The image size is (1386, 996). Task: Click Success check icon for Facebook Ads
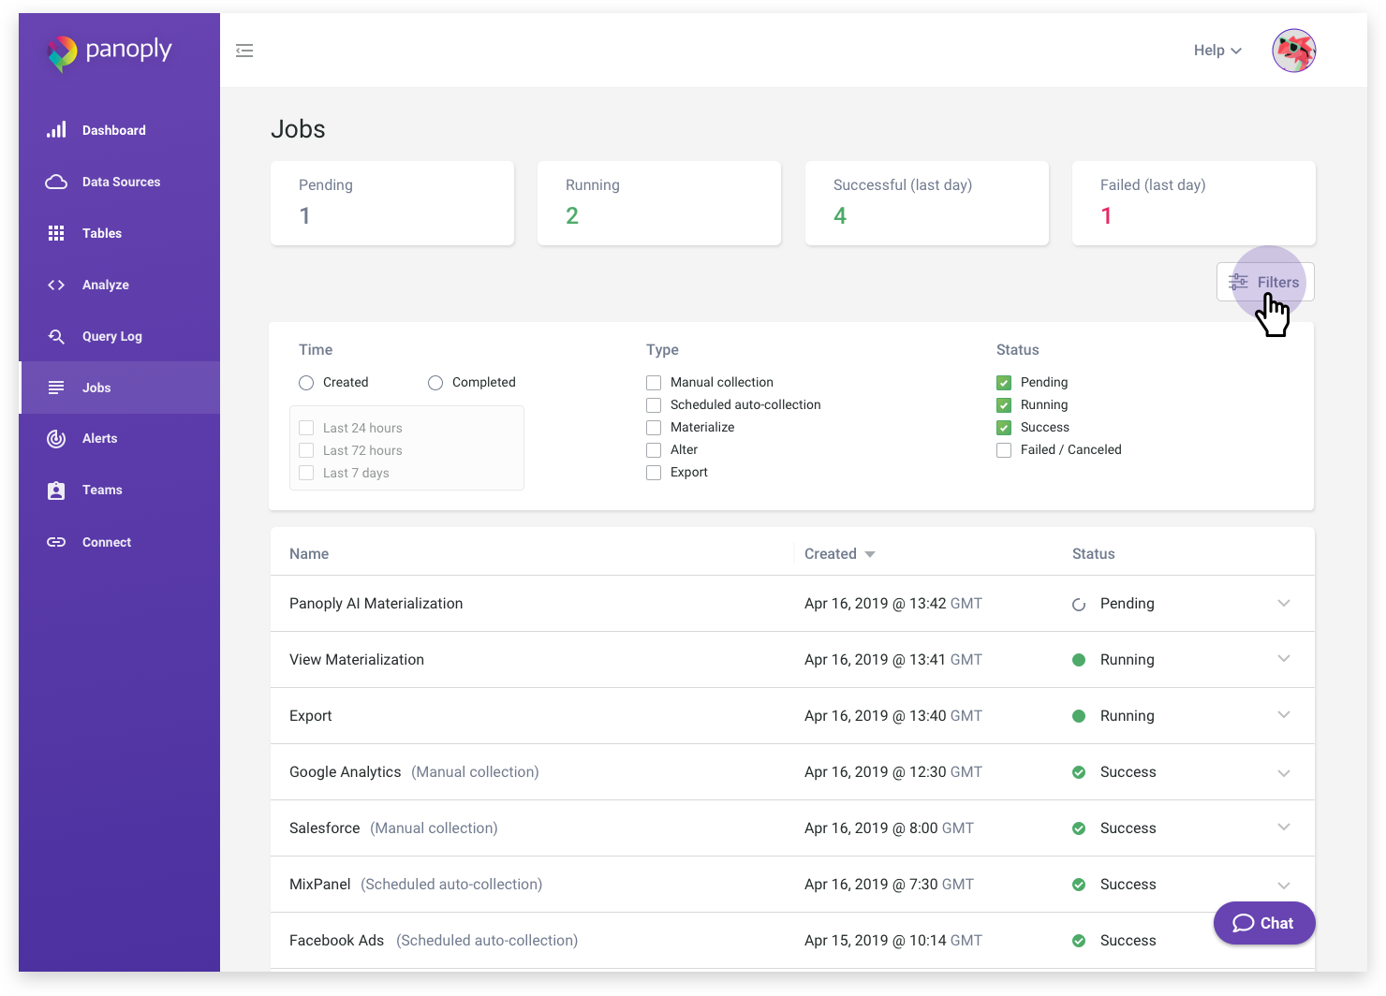[x=1079, y=941]
